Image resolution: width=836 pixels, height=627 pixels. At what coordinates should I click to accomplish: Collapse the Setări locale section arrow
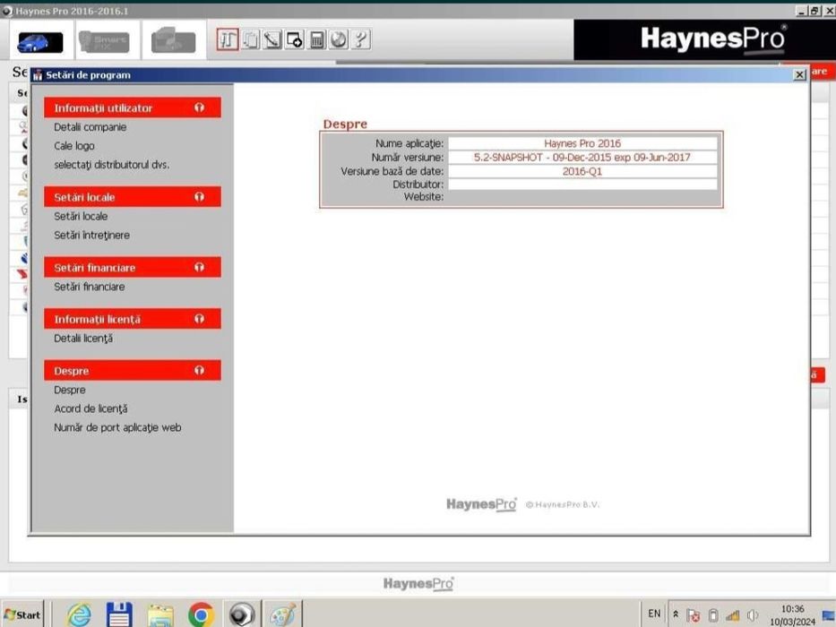(x=200, y=197)
